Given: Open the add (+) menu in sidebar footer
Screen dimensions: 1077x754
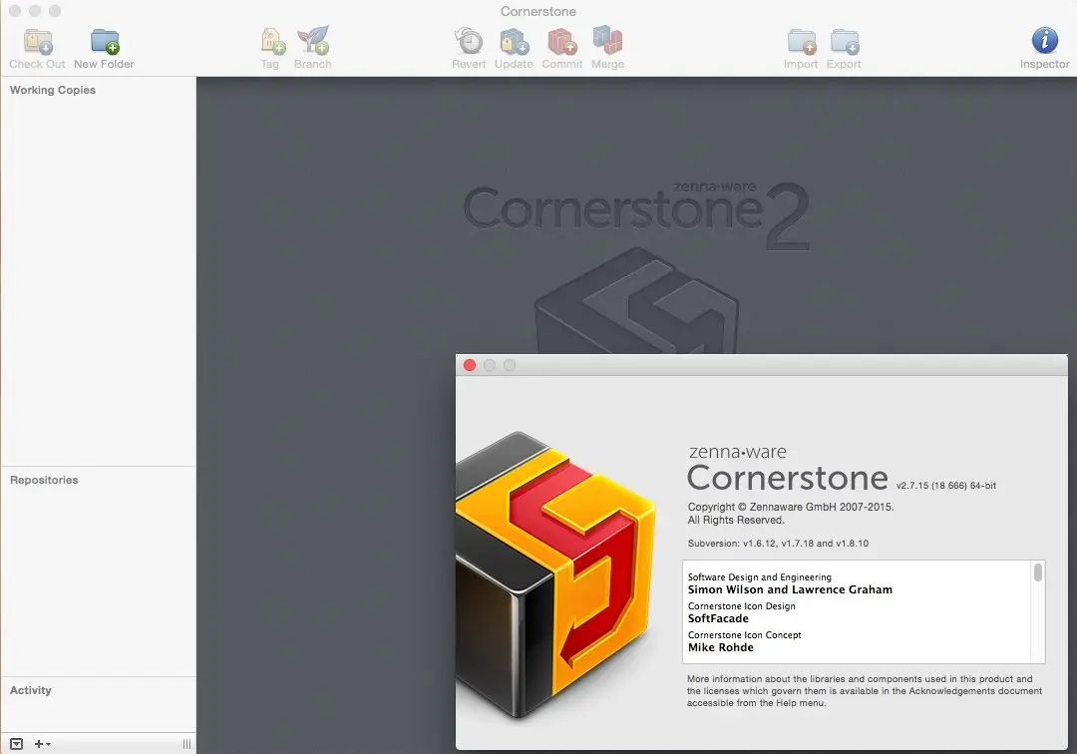Looking at the screenshot, I should (42, 744).
